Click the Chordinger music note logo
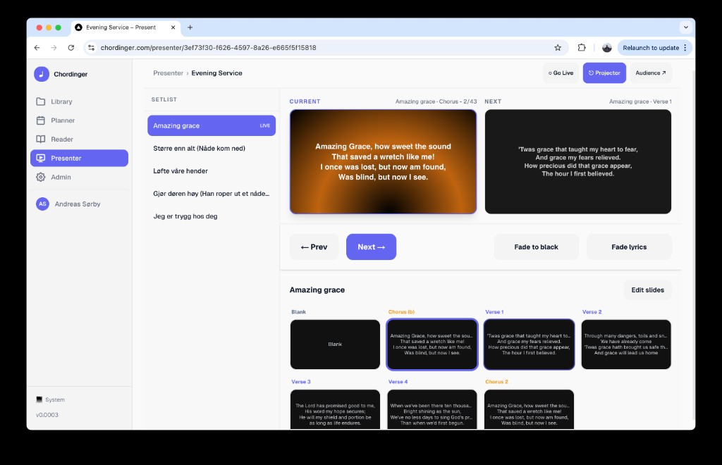722x465 pixels. coord(42,74)
